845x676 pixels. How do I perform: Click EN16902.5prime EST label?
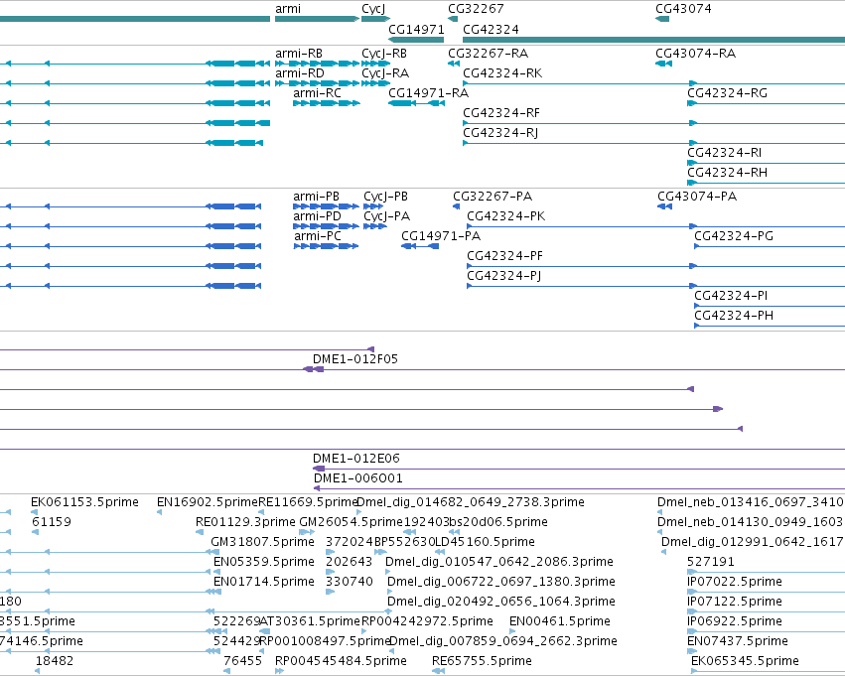pos(208,502)
